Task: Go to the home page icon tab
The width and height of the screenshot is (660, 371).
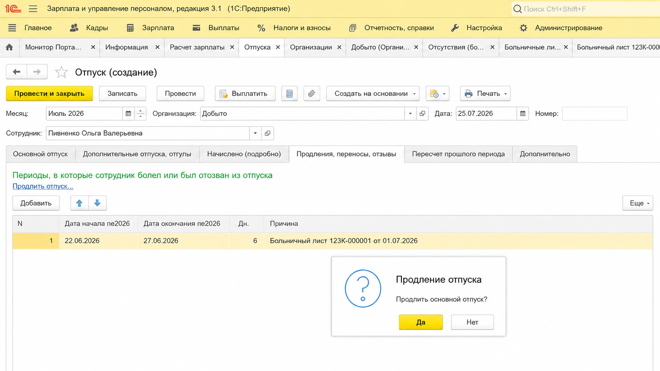Action: pos(9,47)
